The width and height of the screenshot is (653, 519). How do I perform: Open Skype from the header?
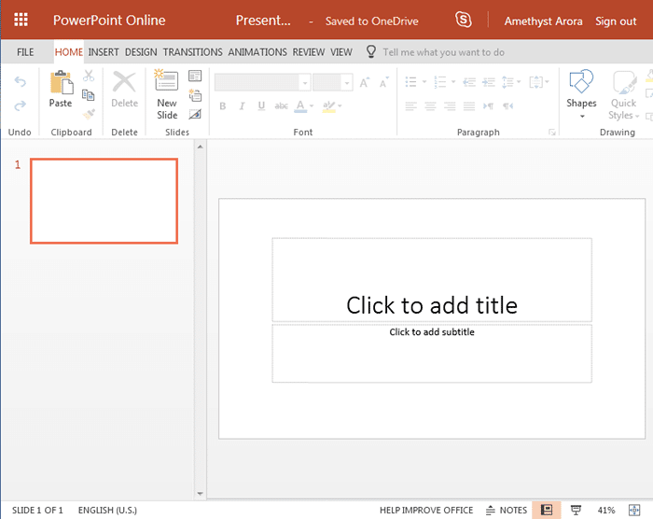(463, 20)
